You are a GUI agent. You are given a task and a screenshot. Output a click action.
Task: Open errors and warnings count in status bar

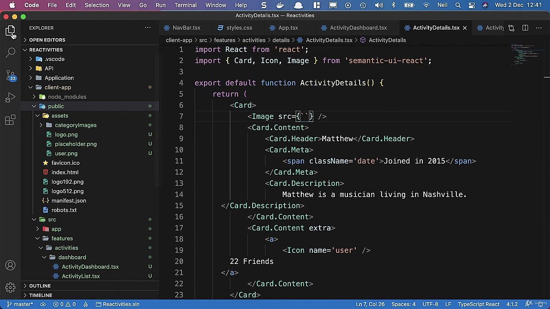point(64,304)
